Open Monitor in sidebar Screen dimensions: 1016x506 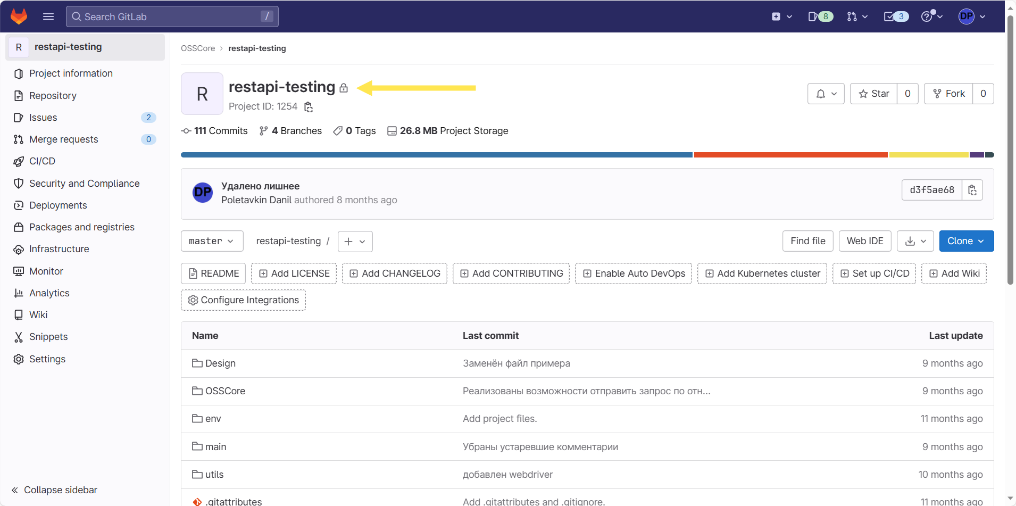(85, 271)
